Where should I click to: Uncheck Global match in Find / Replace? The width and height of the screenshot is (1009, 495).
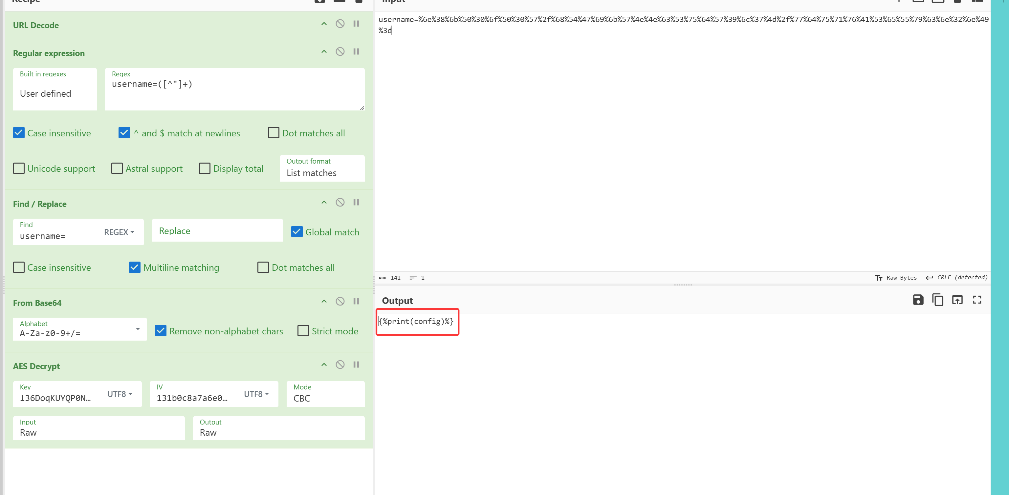click(x=296, y=232)
